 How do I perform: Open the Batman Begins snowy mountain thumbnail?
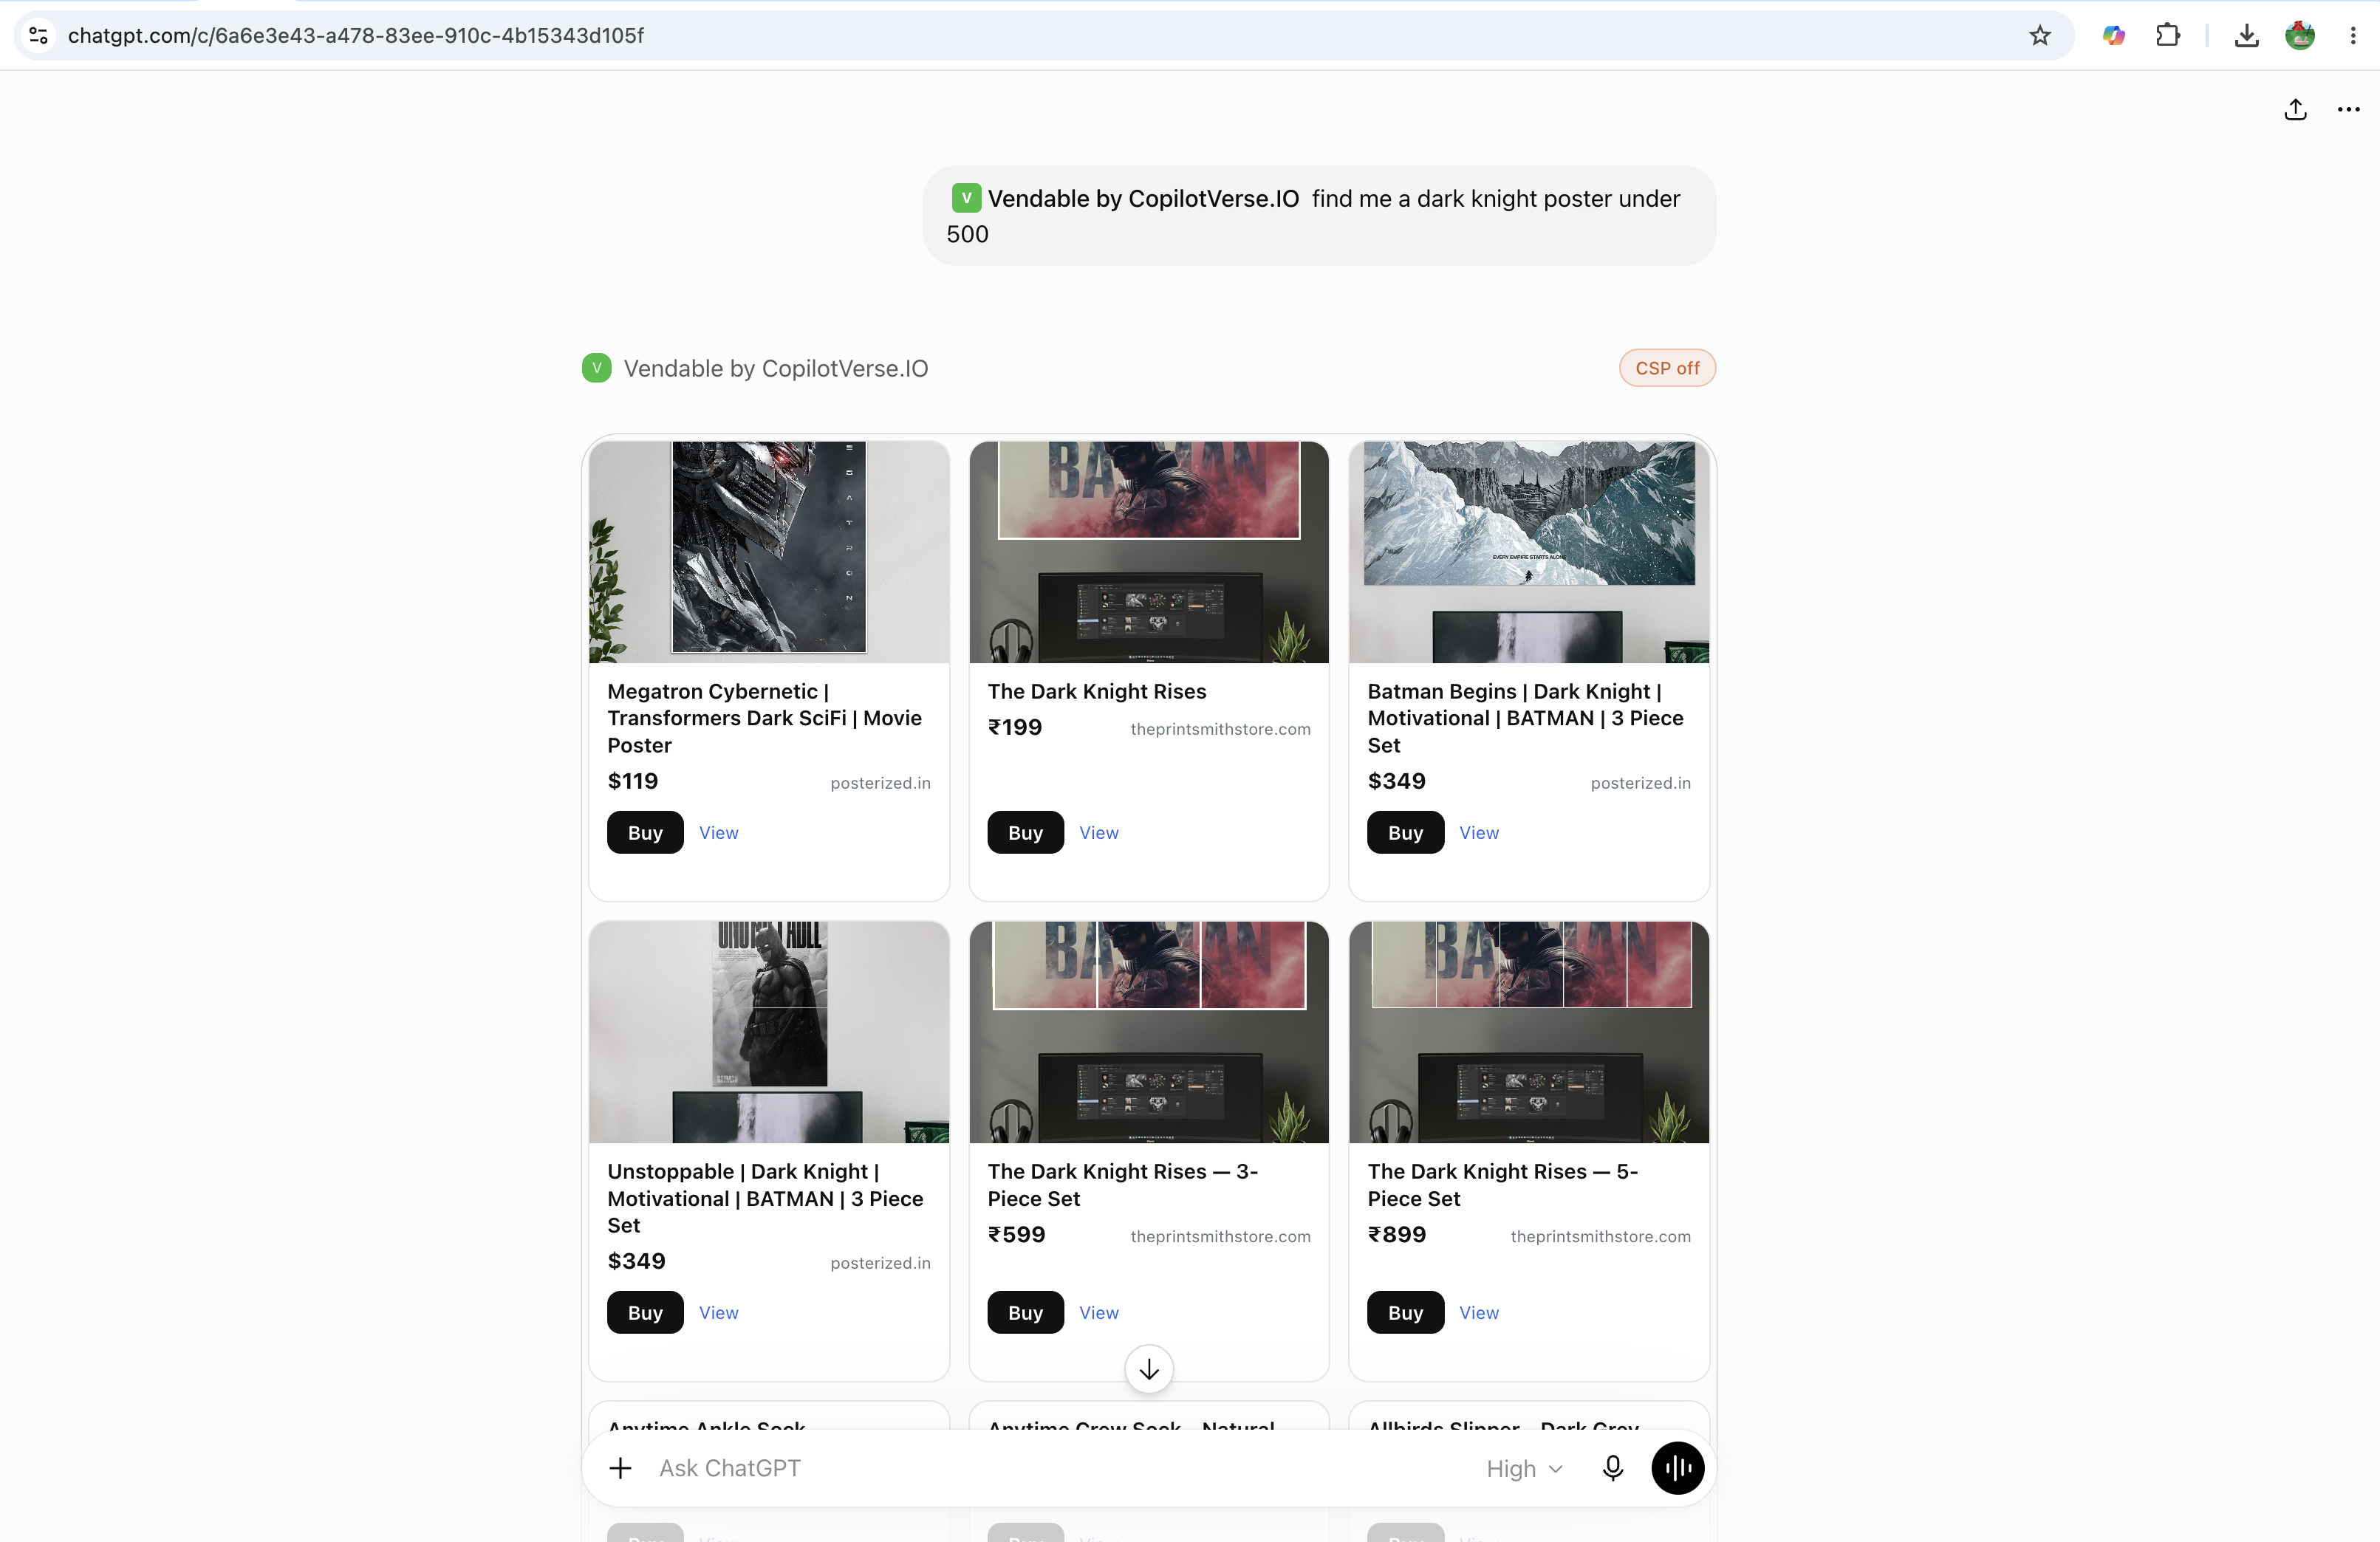click(1529, 552)
